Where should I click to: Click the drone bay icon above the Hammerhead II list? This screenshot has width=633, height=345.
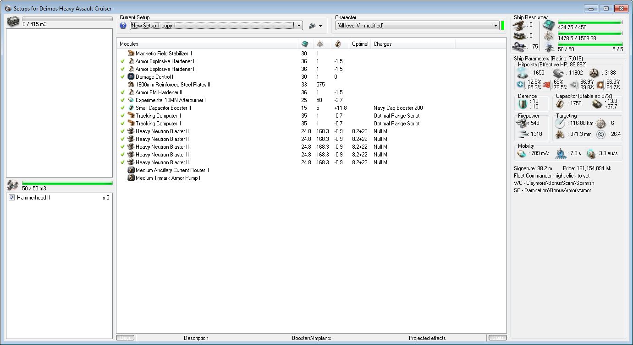(13, 185)
